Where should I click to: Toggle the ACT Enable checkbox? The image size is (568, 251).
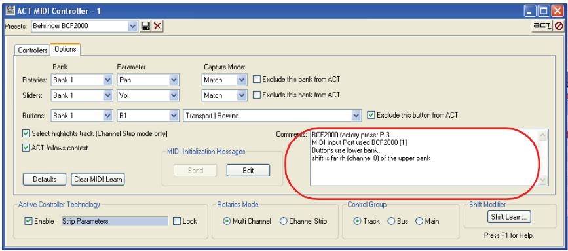point(29,221)
